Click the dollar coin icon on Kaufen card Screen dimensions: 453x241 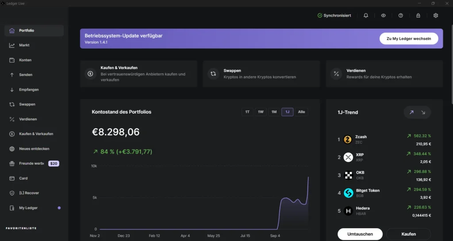click(x=90, y=74)
